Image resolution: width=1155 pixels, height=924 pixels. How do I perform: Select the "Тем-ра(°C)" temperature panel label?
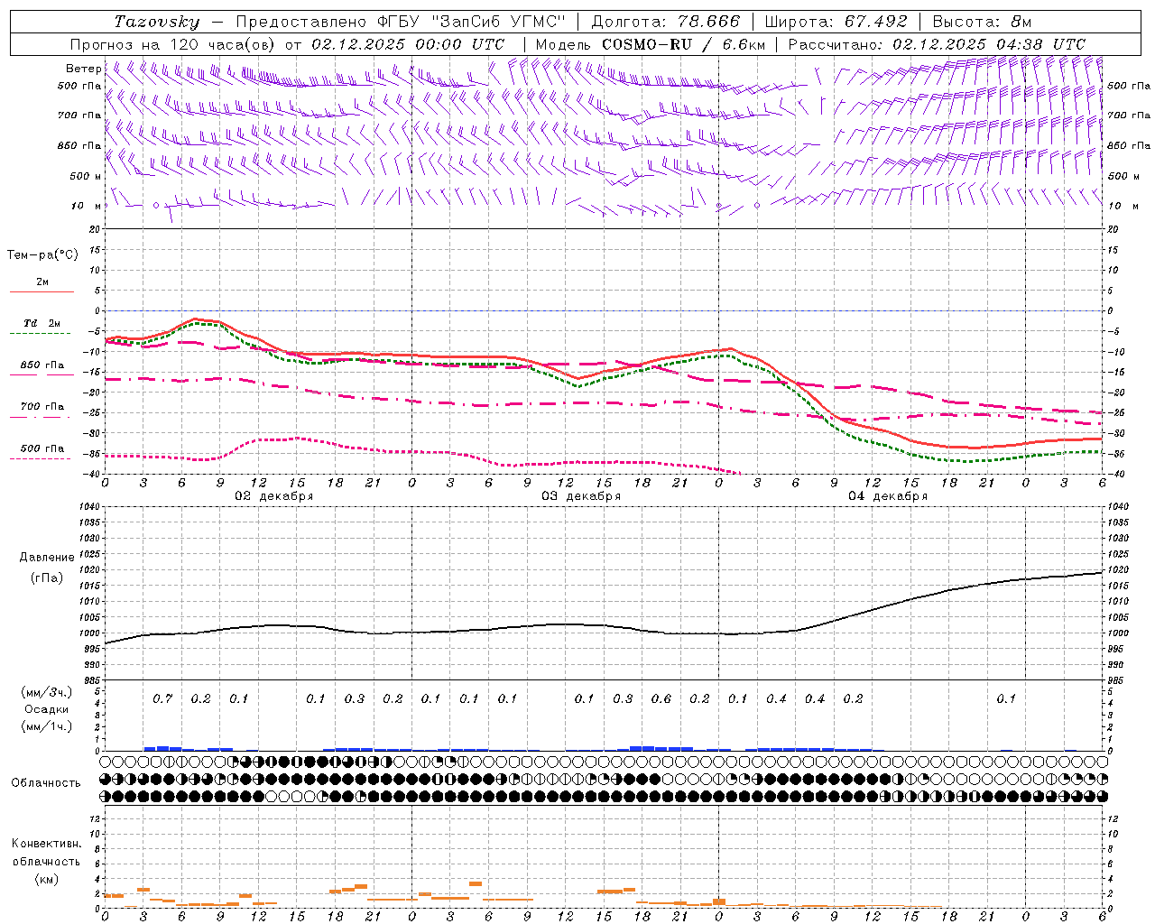pos(42,255)
